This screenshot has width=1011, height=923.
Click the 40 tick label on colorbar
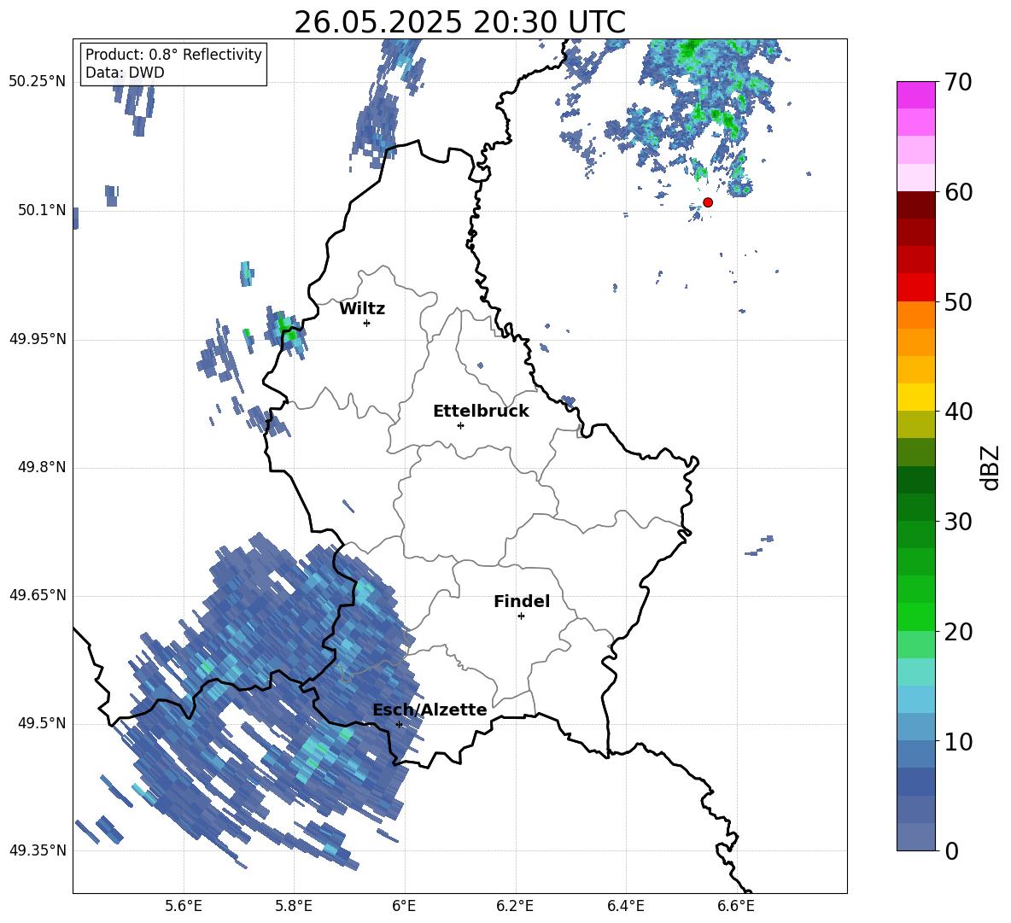point(958,412)
